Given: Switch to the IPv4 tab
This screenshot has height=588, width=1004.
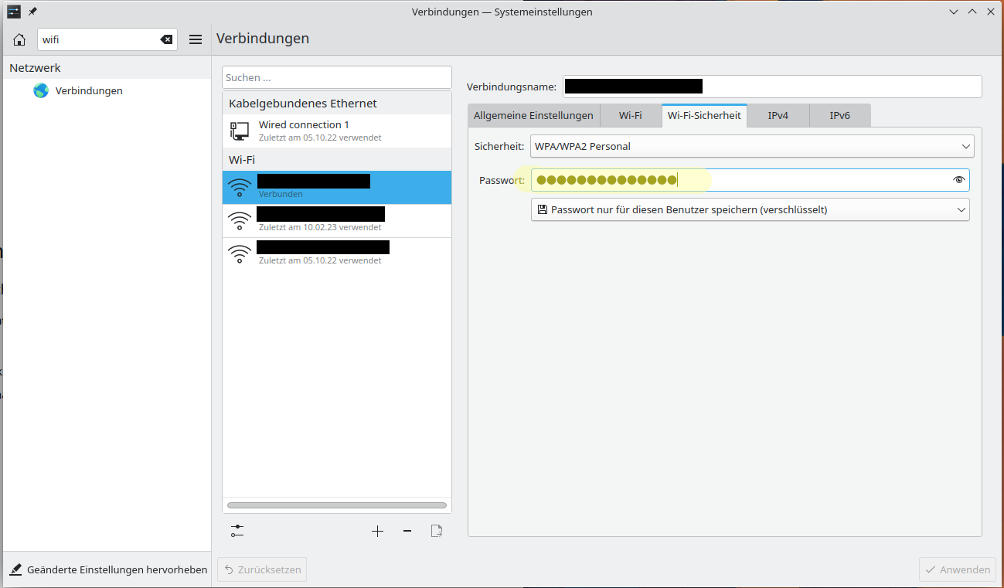Looking at the screenshot, I should 778,115.
